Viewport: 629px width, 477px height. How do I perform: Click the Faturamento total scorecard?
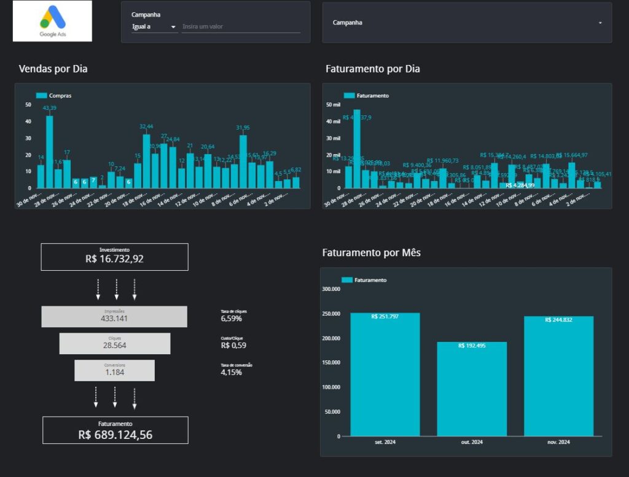[x=115, y=430]
